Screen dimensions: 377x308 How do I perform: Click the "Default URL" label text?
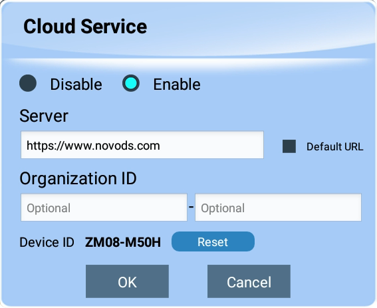click(335, 147)
